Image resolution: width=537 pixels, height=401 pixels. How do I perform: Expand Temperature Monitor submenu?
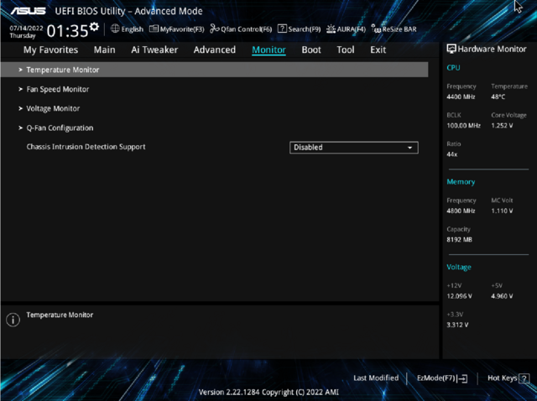(62, 70)
